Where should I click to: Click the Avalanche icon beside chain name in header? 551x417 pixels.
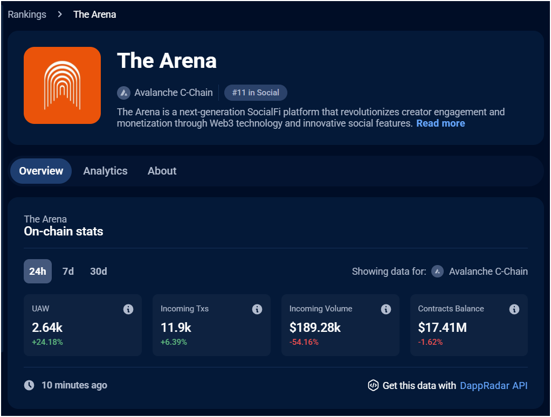coord(123,93)
